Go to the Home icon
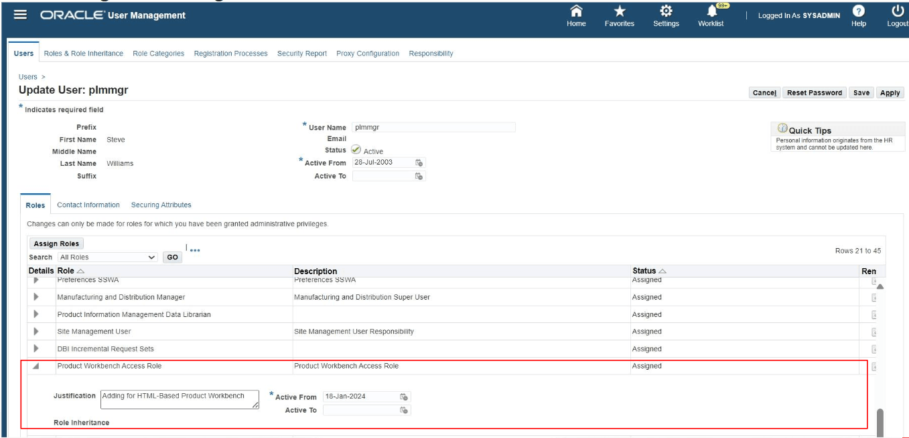 [576, 11]
